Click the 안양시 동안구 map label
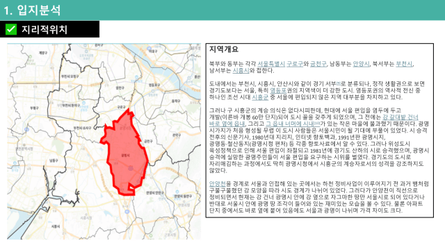 183,196
